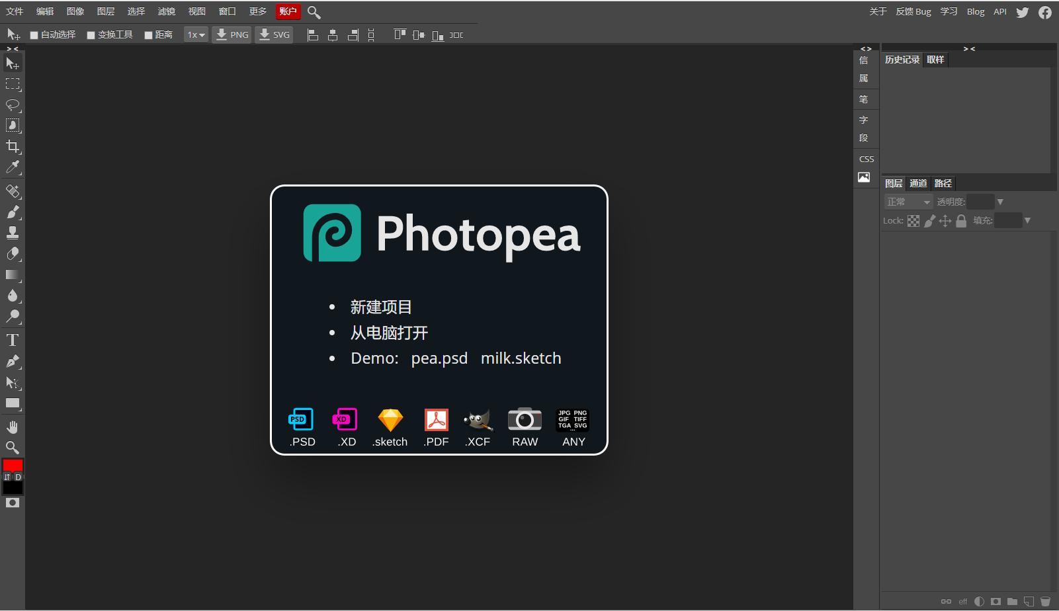Open the 滤镜 menu
The height and width of the screenshot is (611, 1059).
166,11
